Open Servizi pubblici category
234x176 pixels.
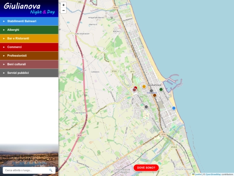29,73
